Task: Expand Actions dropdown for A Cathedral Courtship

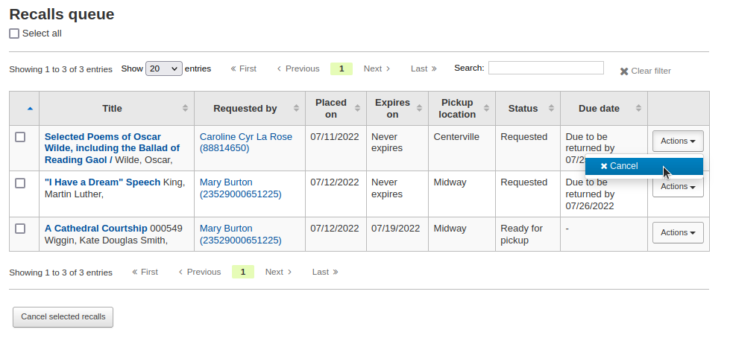Action: 678,233
